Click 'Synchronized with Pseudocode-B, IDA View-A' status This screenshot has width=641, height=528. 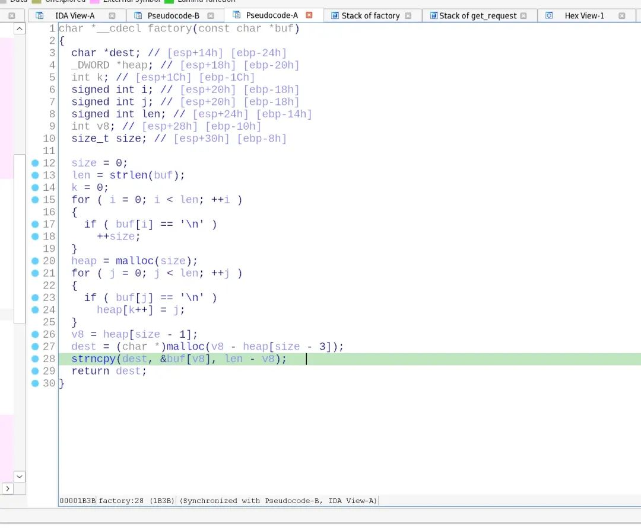point(278,501)
